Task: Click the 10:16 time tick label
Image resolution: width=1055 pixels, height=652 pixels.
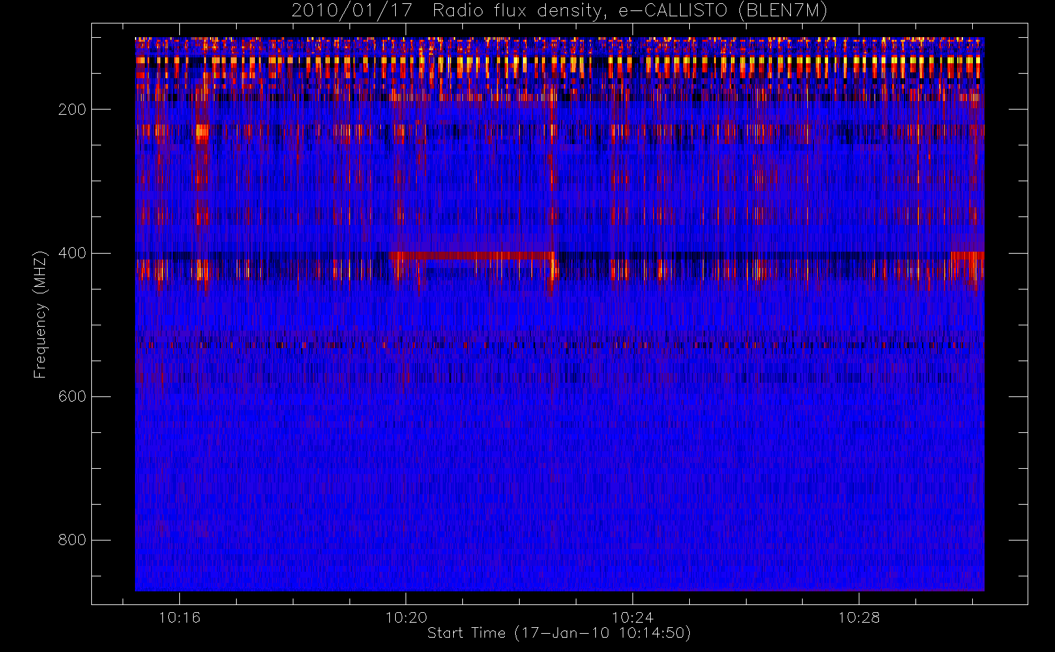Action: pyautogui.click(x=179, y=617)
